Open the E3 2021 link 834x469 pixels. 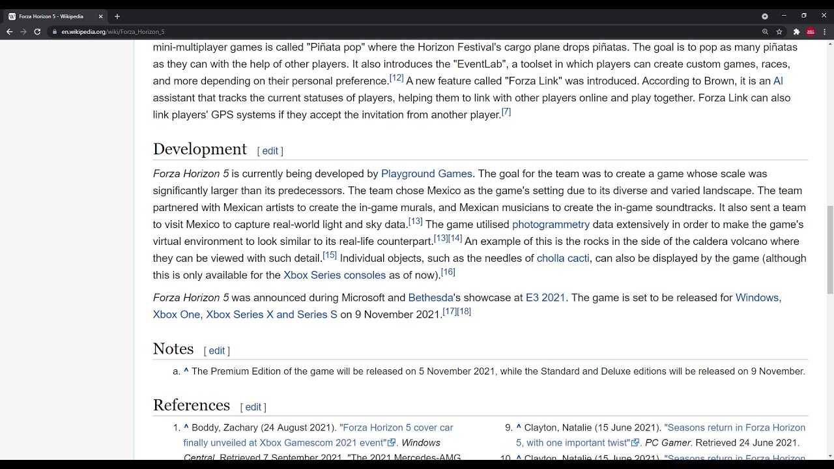tap(545, 298)
